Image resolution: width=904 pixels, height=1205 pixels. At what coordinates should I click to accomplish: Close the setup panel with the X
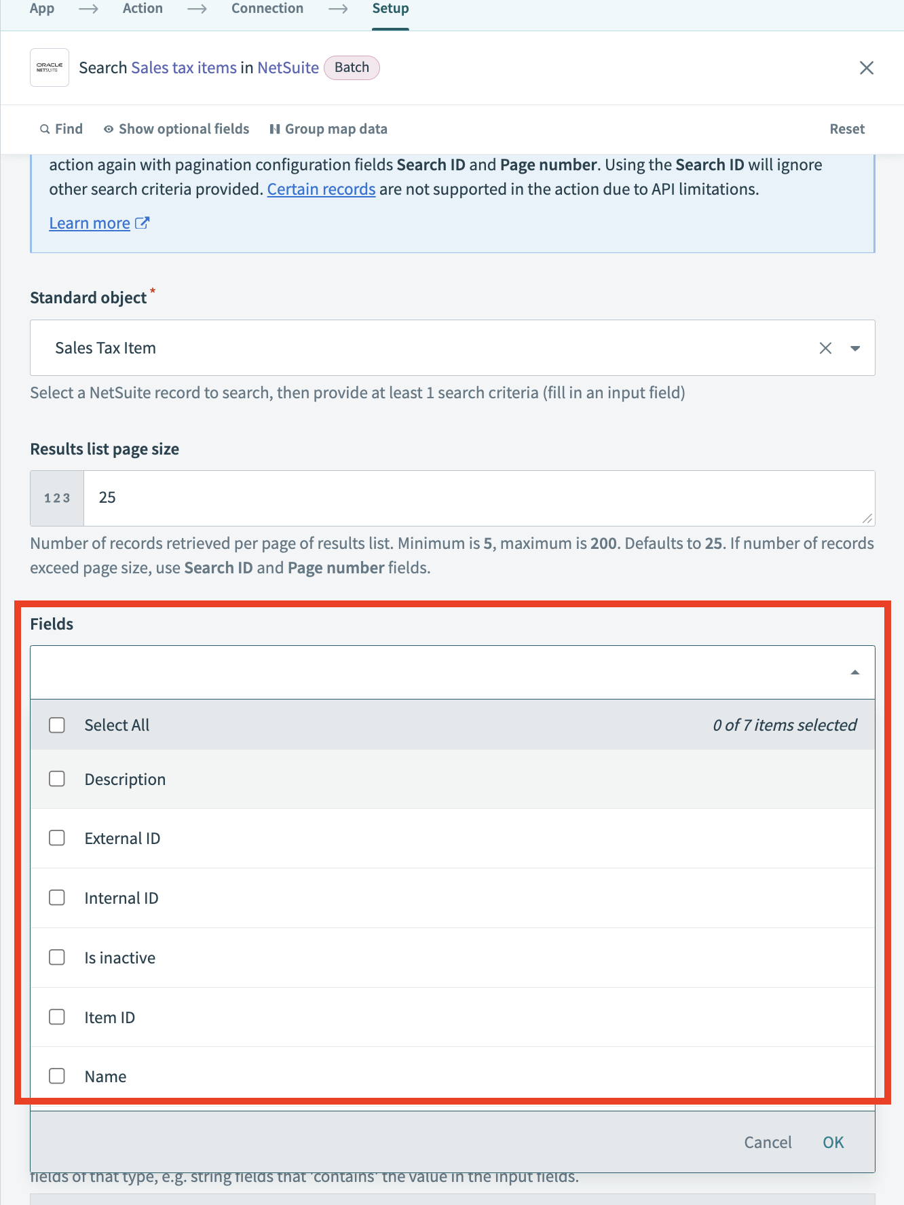click(867, 68)
